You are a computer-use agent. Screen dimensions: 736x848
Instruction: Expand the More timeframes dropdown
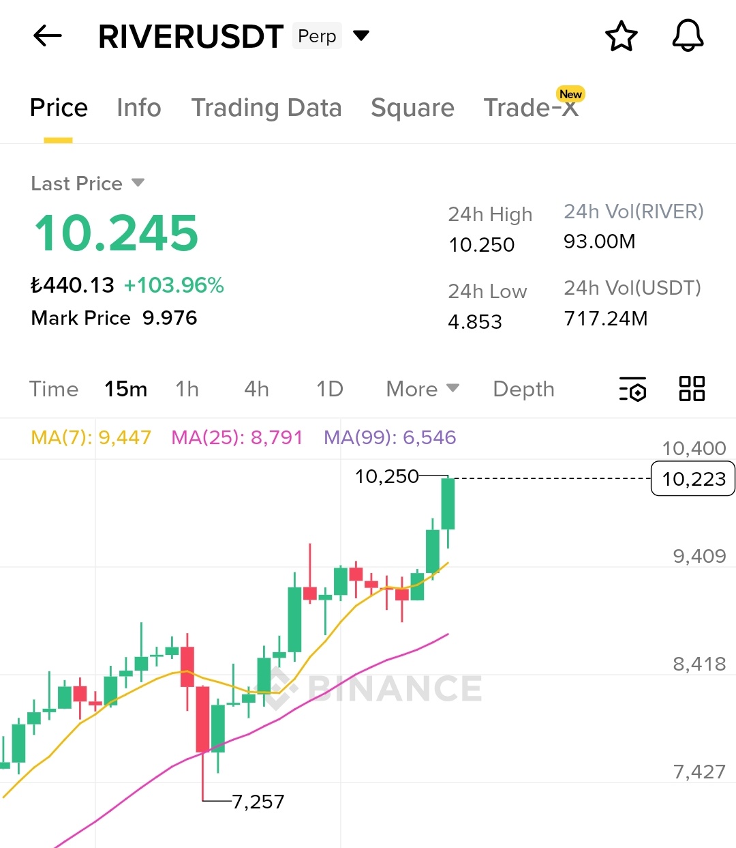pos(422,389)
